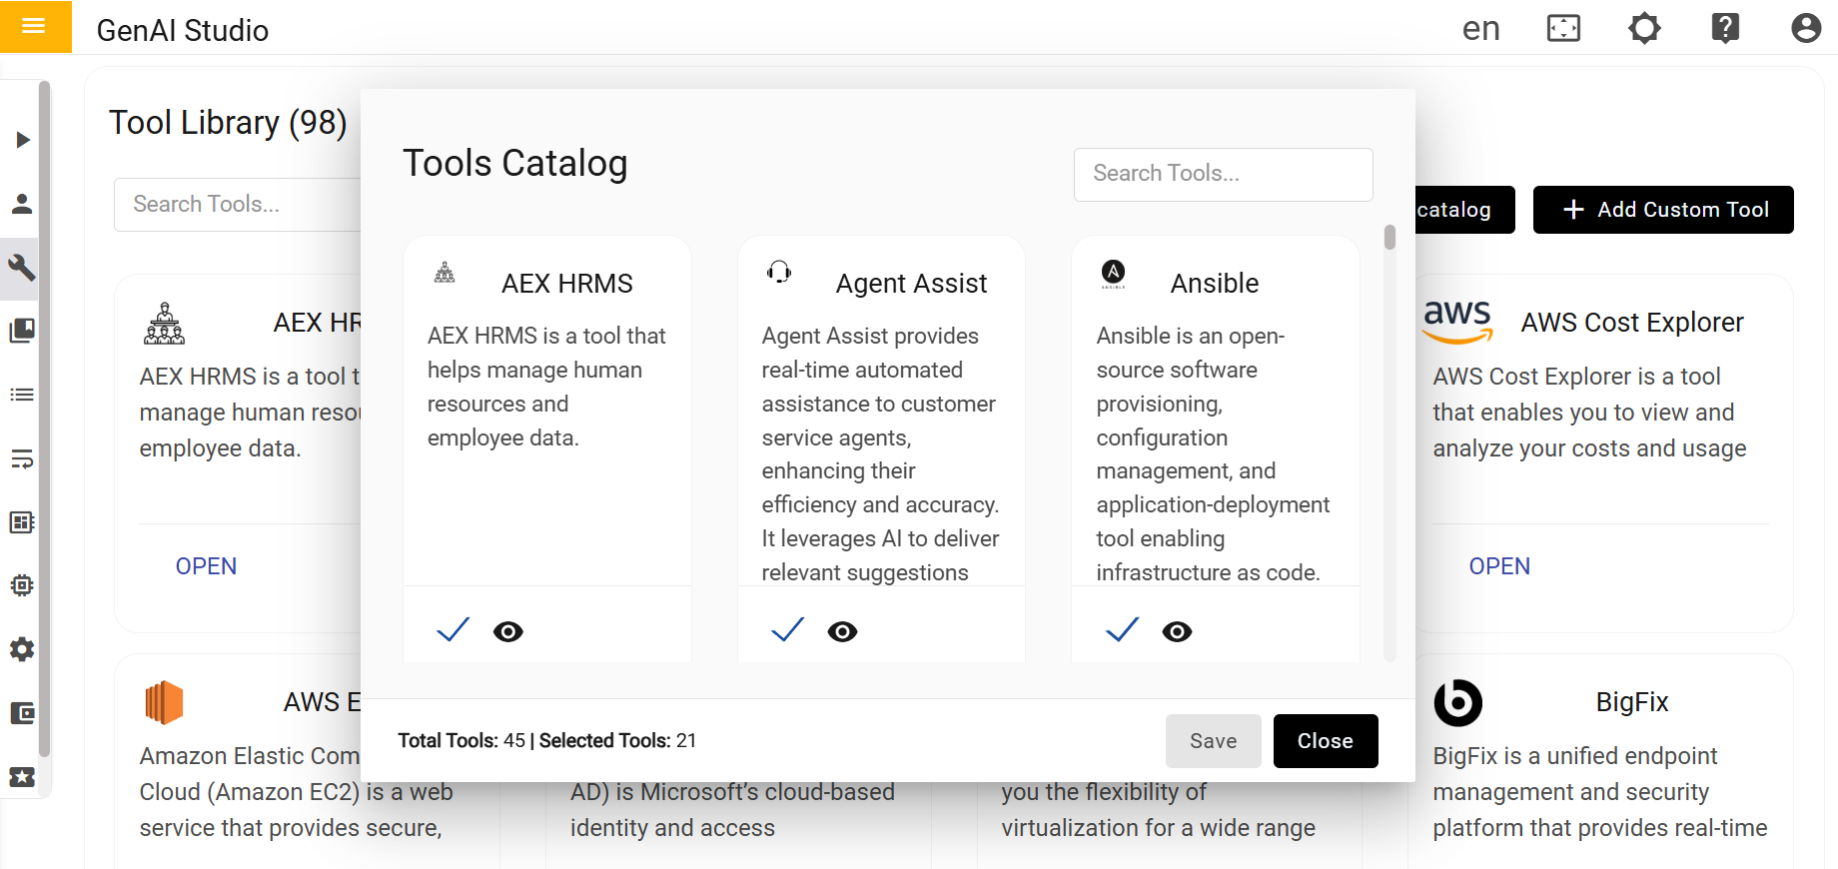Screen dimensions: 1838x869
Task: Toggle the checkmark on Ansible card
Action: [x=1123, y=629]
